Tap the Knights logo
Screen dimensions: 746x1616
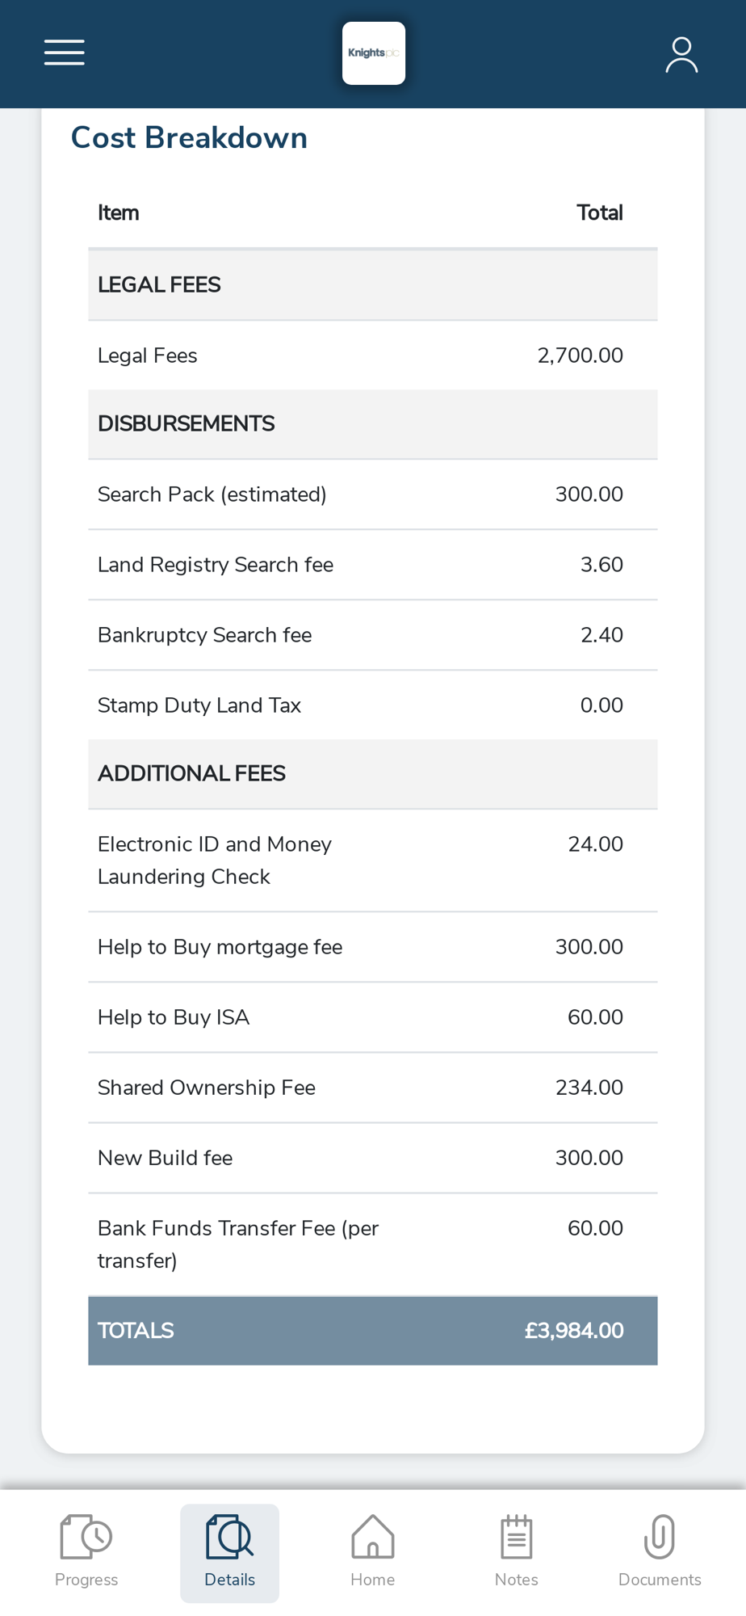pos(374,53)
